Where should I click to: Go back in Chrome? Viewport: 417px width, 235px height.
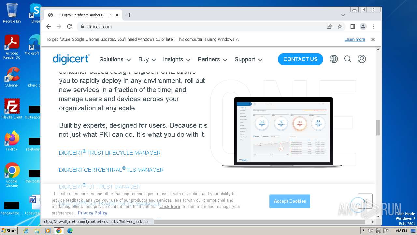tap(49, 27)
